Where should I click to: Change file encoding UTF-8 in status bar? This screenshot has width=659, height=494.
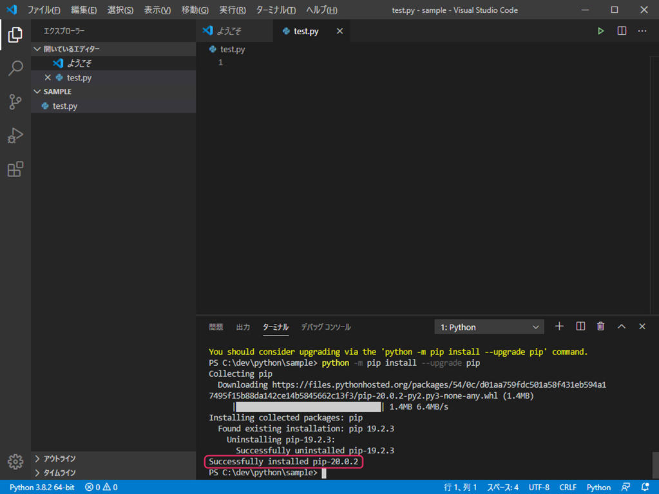click(x=539, y=487)
